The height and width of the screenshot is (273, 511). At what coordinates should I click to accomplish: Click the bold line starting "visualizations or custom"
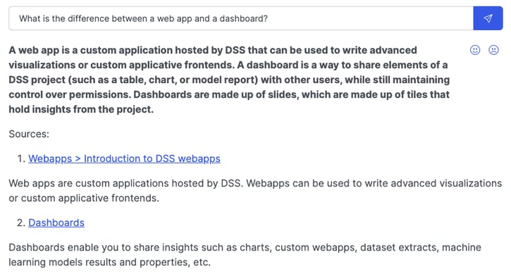point(228,65)
